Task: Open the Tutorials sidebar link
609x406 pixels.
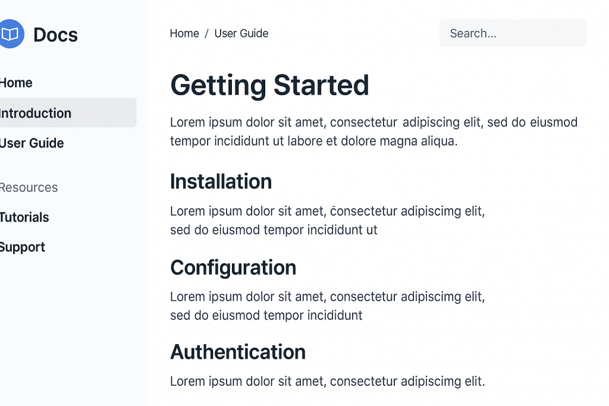Action: [x=24, y=217]
